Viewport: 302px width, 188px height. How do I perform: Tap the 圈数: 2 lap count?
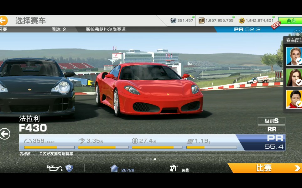coord(59,29)
